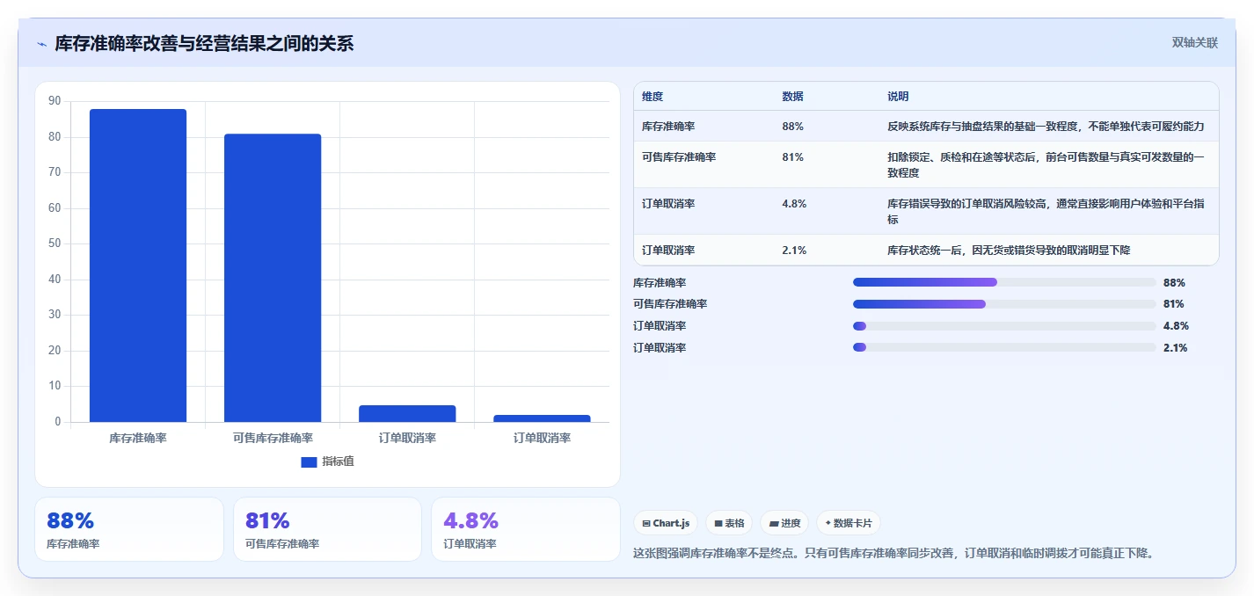Select the 数据卡片 chip

click(x=849, y=523)
